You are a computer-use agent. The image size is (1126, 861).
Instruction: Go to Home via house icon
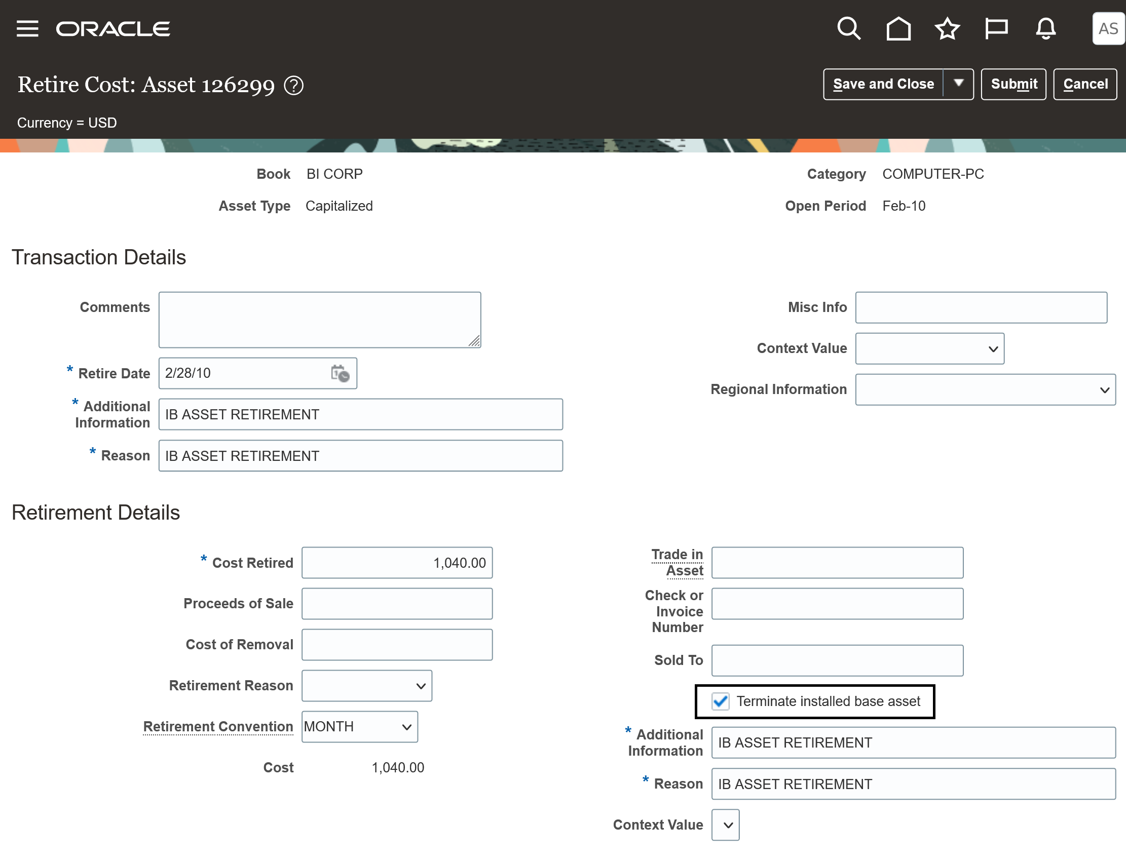pos(898,28)
